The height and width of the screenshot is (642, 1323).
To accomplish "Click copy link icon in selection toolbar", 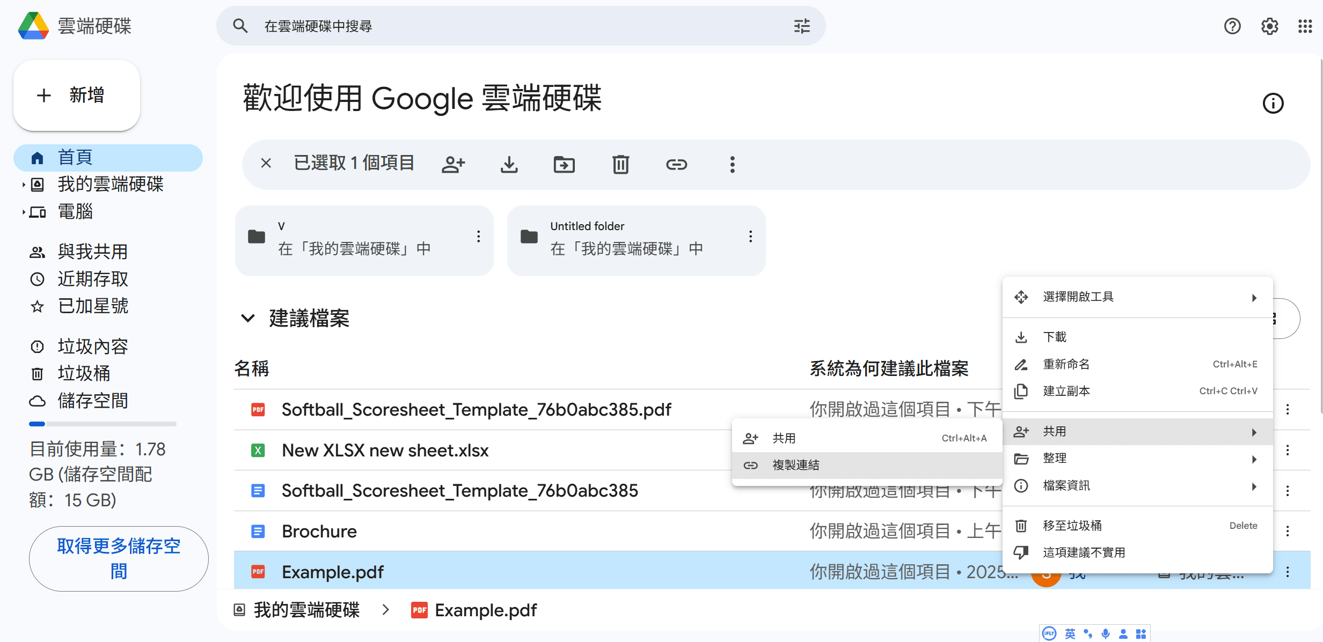I will pyautogui.click(x=676, y=164).
